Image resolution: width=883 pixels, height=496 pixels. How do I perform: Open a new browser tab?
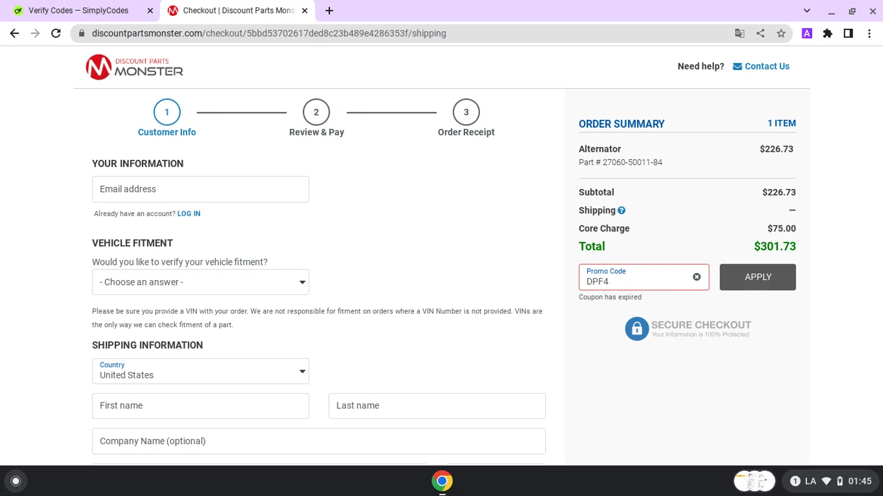pos(329,11)
